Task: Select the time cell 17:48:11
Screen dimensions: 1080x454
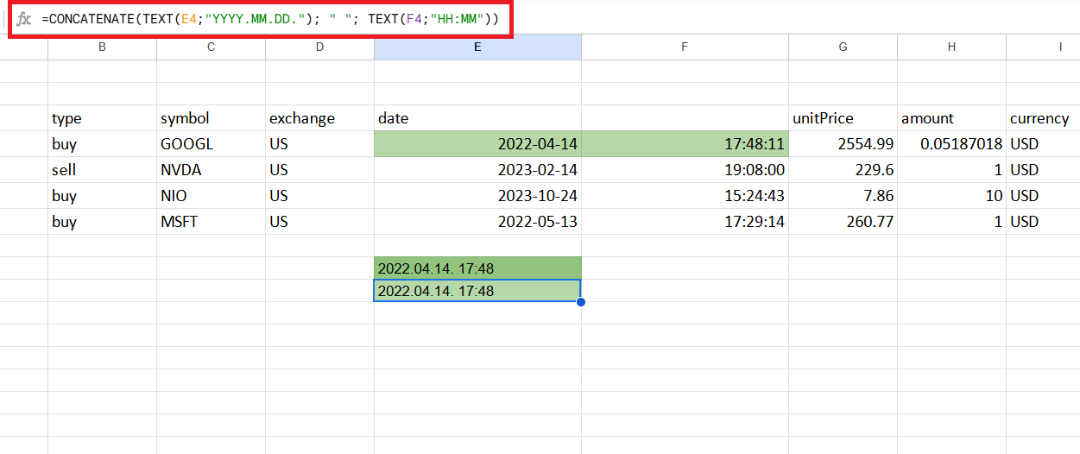Action: click(x=685, y=144)
